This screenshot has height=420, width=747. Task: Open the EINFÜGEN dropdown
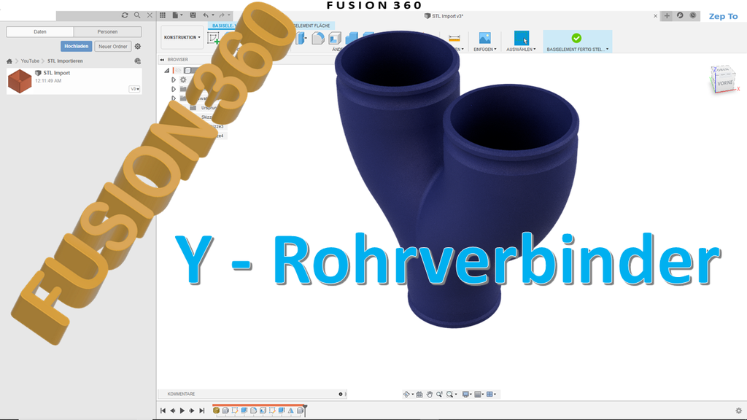(x=485, y=49)
